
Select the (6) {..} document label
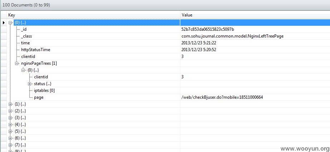[x=20, y=138]
